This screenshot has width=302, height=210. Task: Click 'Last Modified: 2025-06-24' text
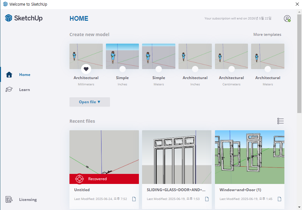point(101,199)
